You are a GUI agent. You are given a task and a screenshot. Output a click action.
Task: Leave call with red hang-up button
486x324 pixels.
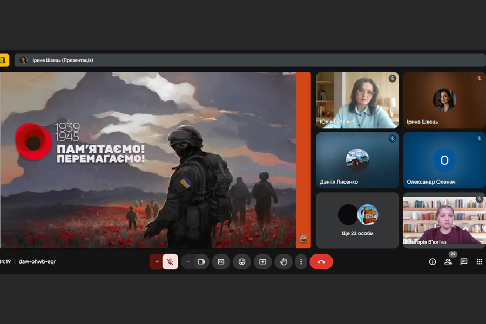pos(321,262)
